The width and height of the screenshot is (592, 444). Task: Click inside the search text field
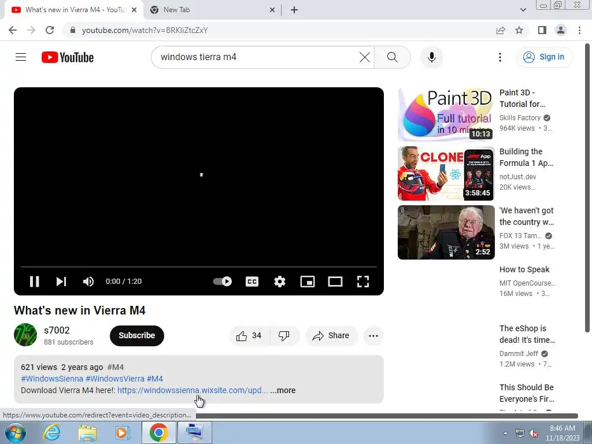tap(257, 57)
